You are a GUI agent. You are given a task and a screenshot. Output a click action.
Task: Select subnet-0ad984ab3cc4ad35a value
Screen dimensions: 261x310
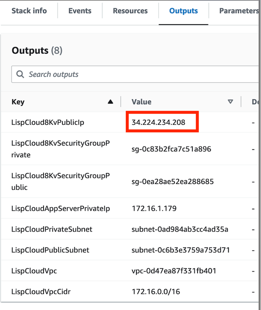click(x=180, y=230)
